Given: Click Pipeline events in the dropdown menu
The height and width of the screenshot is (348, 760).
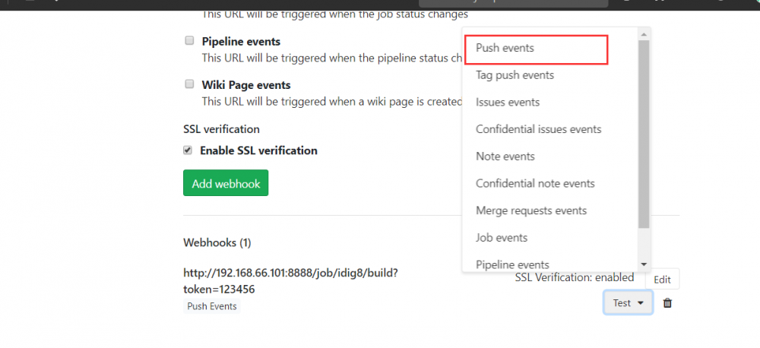Looking at the screenshot, I should coord(512,264).
